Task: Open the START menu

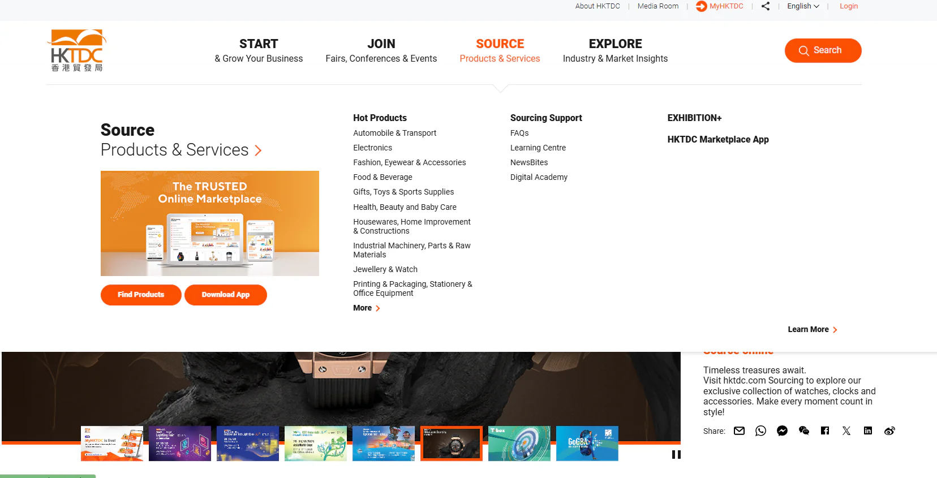Action: coord(259,51)
